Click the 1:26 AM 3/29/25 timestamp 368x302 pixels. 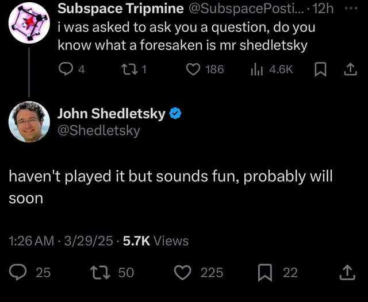[x=61, y=241]
